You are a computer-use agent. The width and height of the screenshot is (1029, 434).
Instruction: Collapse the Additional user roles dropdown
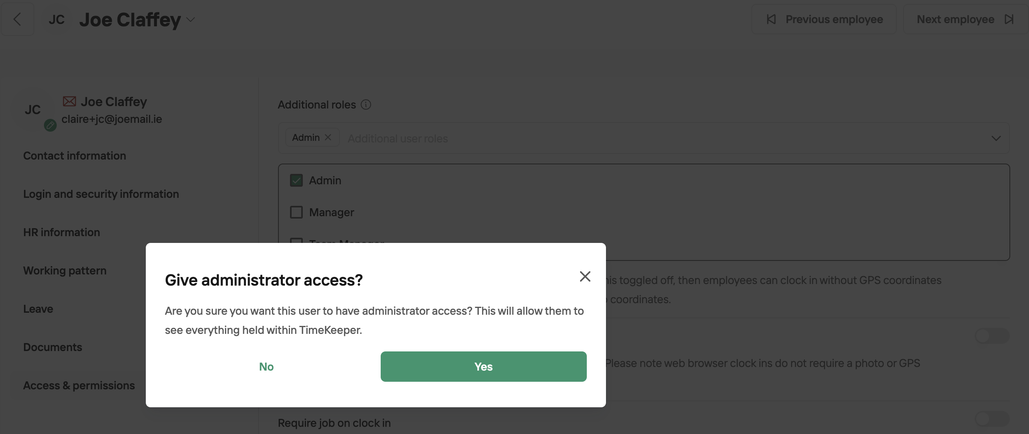[x=996, y=138]
